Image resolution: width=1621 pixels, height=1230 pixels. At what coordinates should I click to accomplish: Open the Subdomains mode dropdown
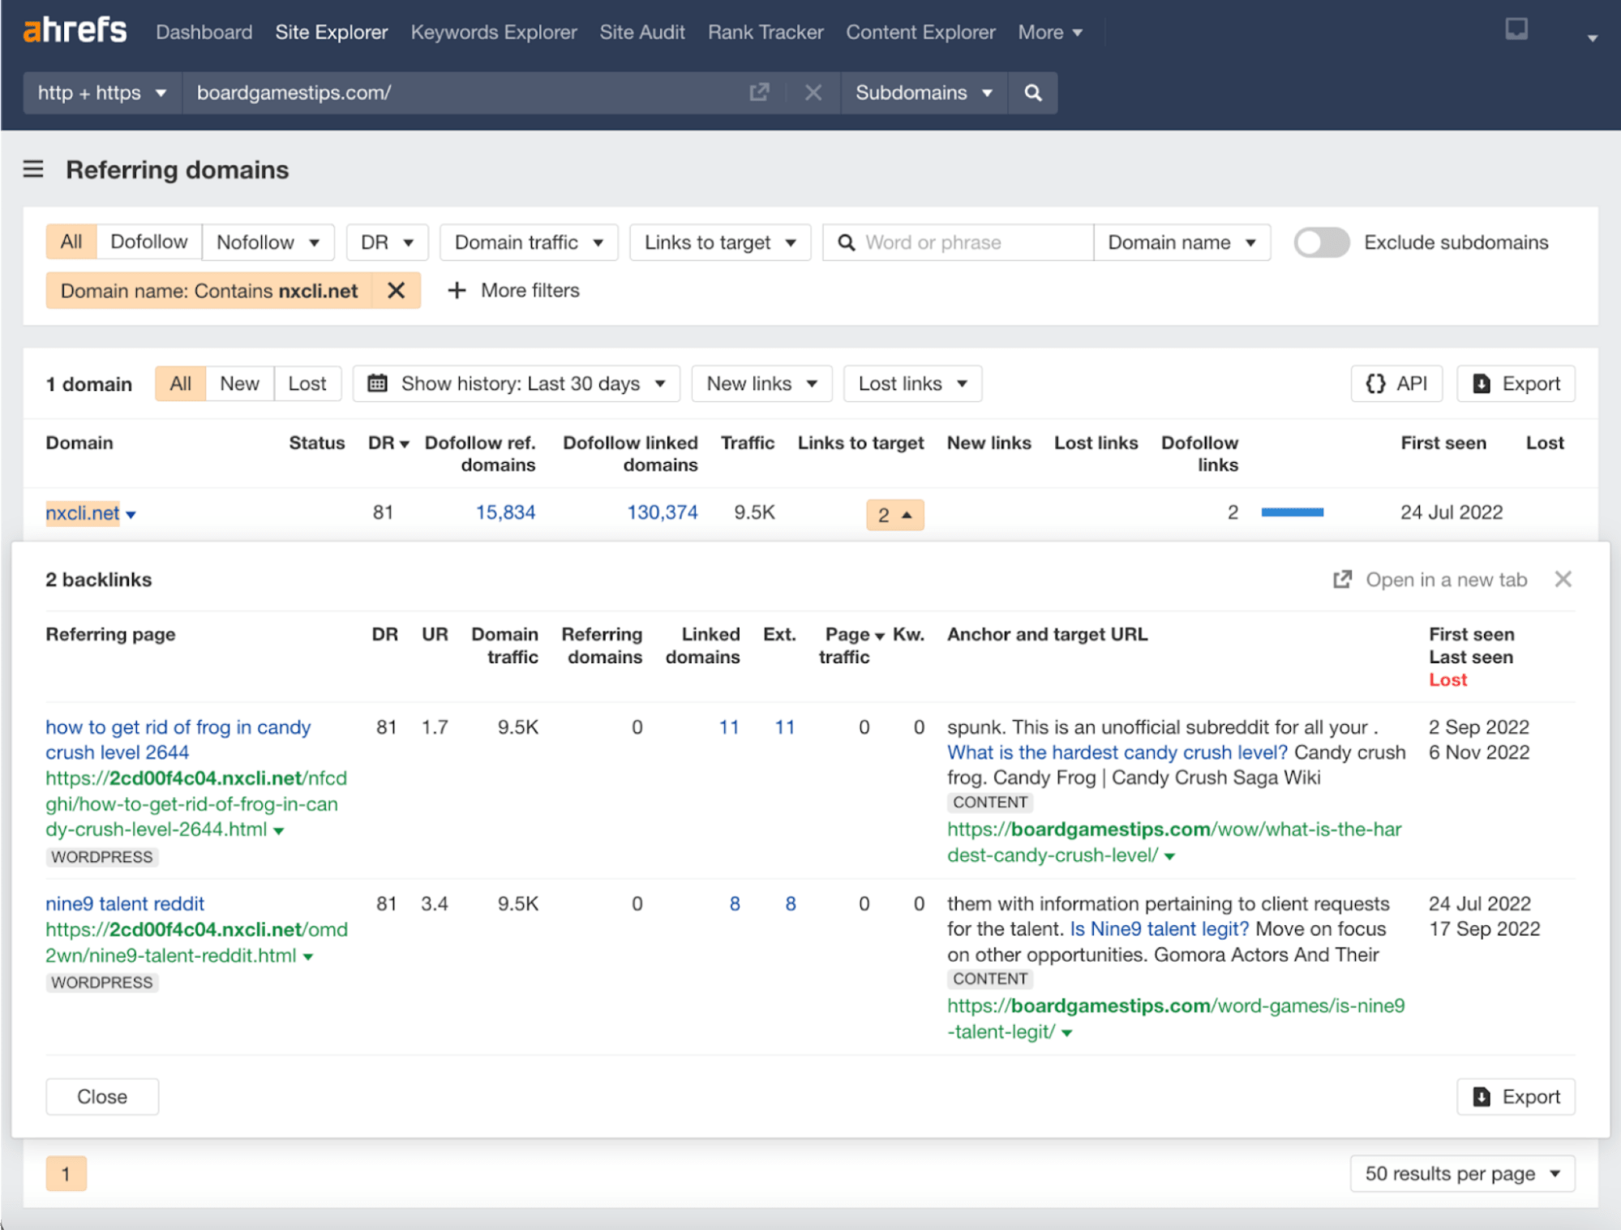(924, 92)
